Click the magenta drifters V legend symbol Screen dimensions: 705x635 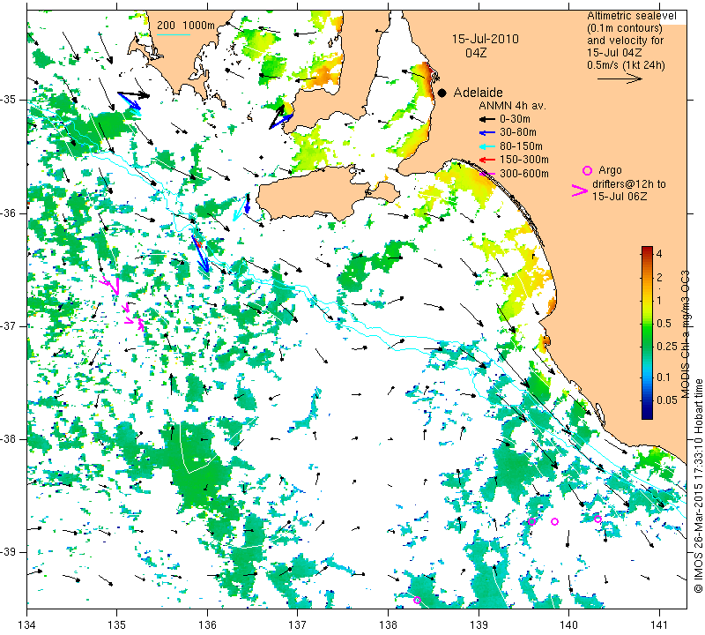tap(580, 190)
